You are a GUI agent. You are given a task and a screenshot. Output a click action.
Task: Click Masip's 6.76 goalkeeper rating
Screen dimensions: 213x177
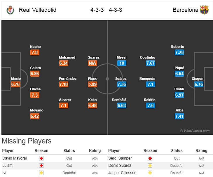click(15, 84)
